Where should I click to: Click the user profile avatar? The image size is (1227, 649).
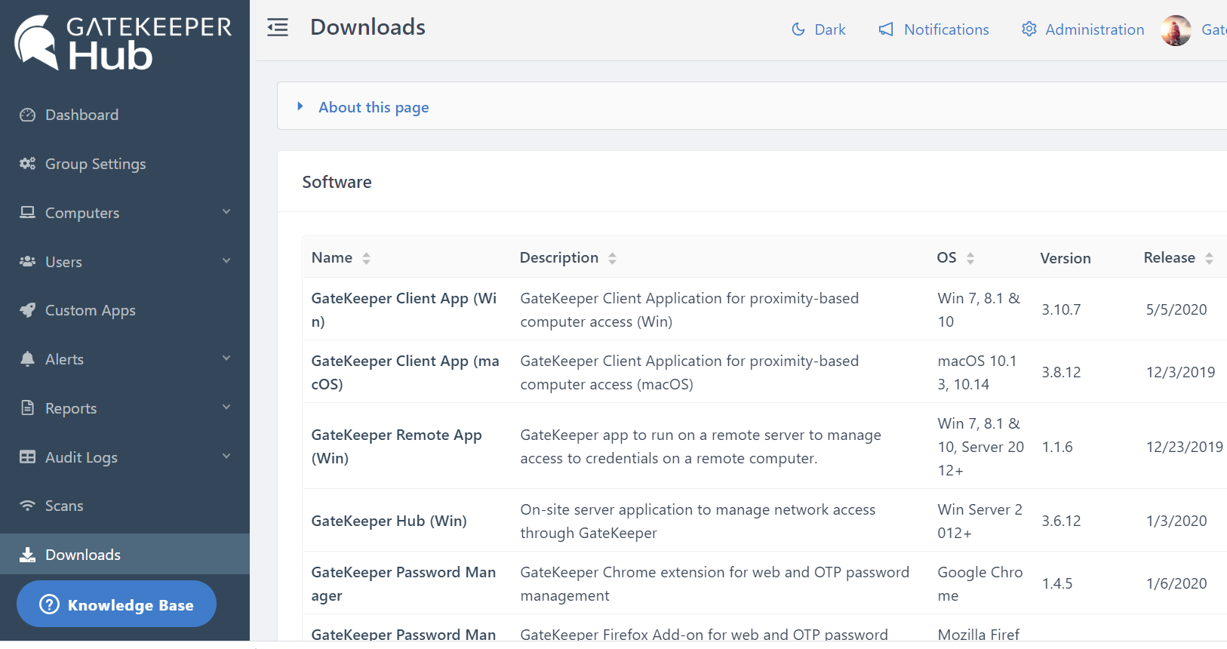1176,30
